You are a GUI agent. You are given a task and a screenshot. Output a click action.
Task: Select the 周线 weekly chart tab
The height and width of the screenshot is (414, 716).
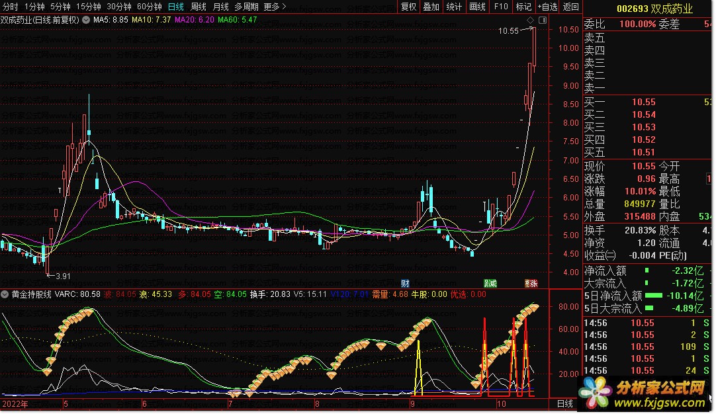pyautogui.click(x=198, y=7)
